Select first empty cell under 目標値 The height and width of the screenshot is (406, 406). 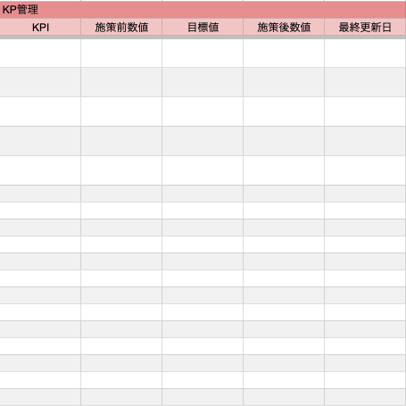click(x=203, y=54)
